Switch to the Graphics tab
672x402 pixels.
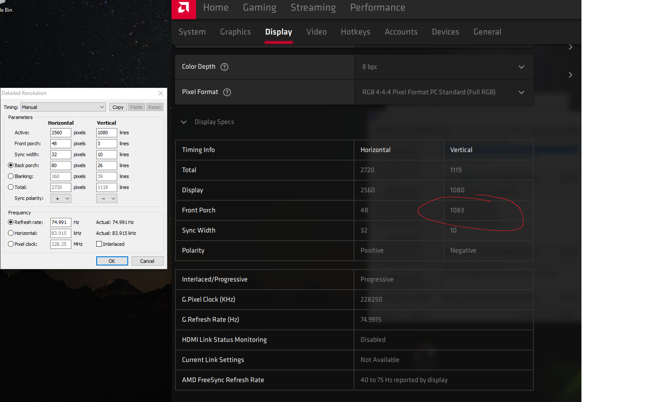[x=235, y=32]
